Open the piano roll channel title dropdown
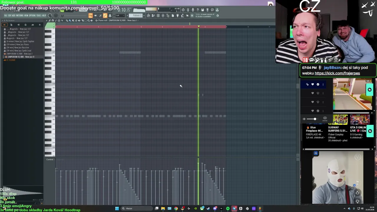The width and height of the screenshot is (377, 212). 118,20
